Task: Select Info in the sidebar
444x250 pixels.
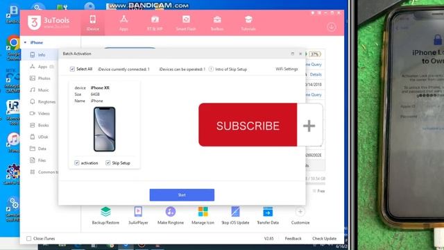Action: (x=42, y=55)
